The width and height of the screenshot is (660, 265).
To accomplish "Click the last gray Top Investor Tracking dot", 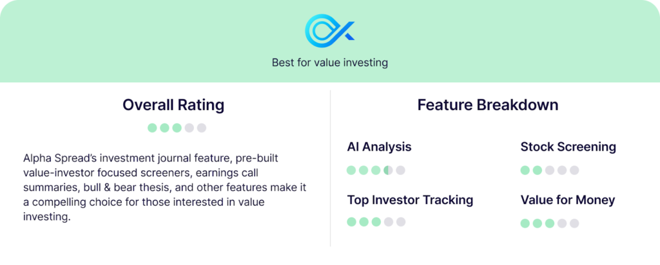I will 401,222.
